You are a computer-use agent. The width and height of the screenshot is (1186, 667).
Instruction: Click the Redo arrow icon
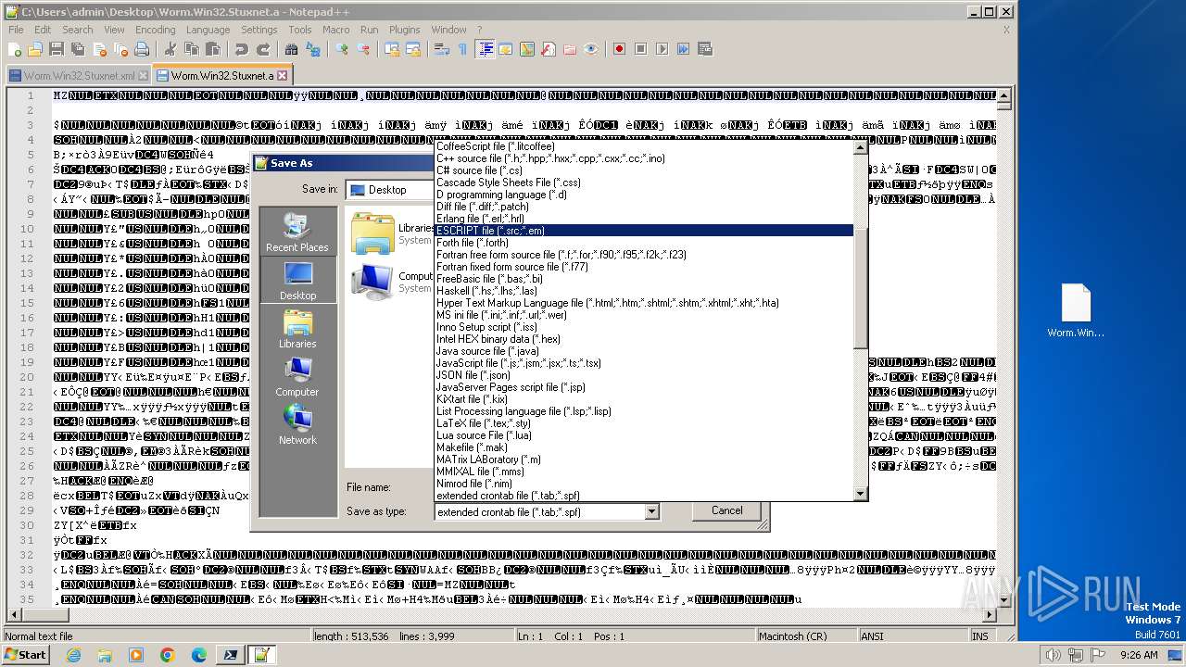(263, 49)
